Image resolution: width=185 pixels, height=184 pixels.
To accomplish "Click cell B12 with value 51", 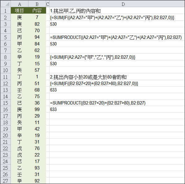I will [37, 83].
